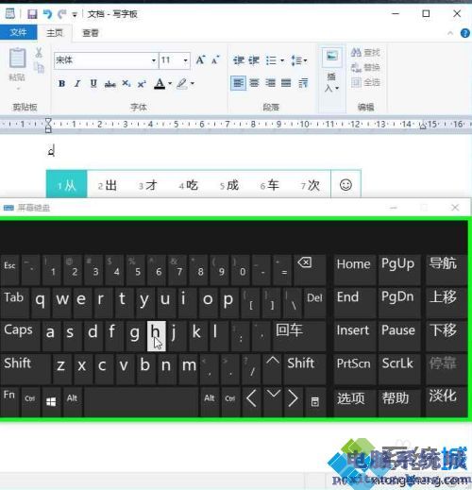472x490 pixels.
Task: Grow the font size with the larger A
Action: pyautogui.click(x=200, y=59)
